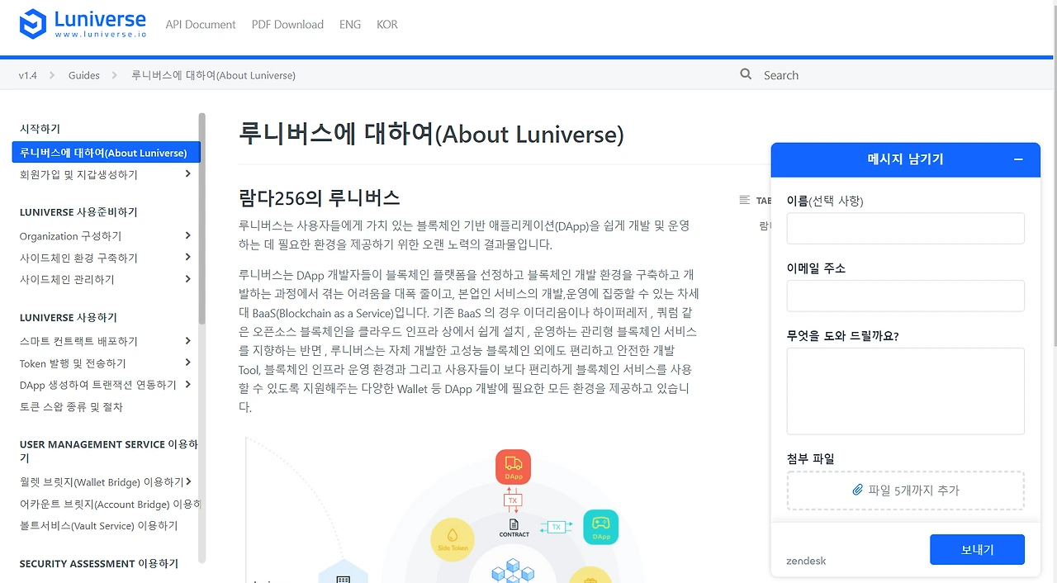This screenshot has height=583, width=1057.
Task: Select the ENG language option
Action: point(350,24)
